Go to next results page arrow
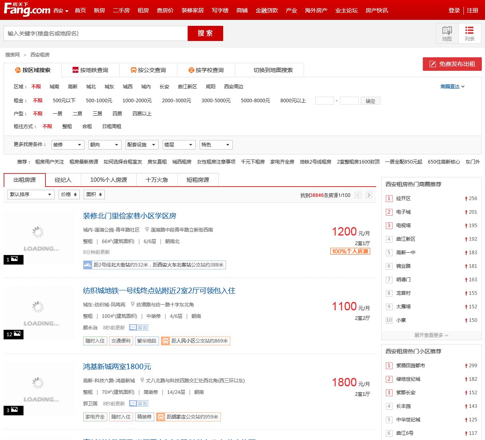Viewport: 485px width, 440px height. coord(369,195)
